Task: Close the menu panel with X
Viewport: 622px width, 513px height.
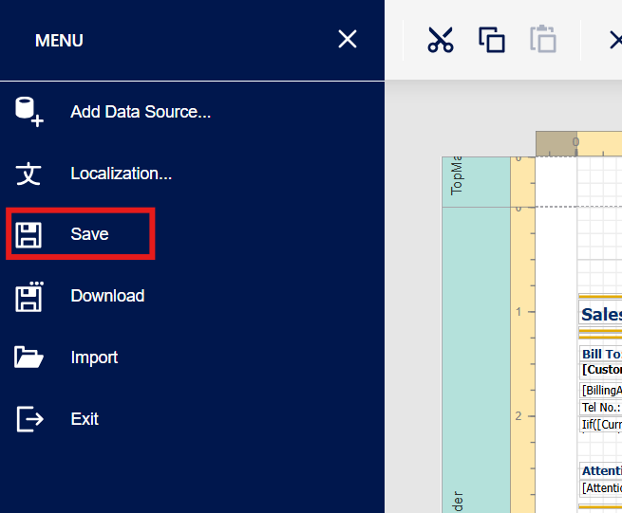Action: tap(348, 39)
